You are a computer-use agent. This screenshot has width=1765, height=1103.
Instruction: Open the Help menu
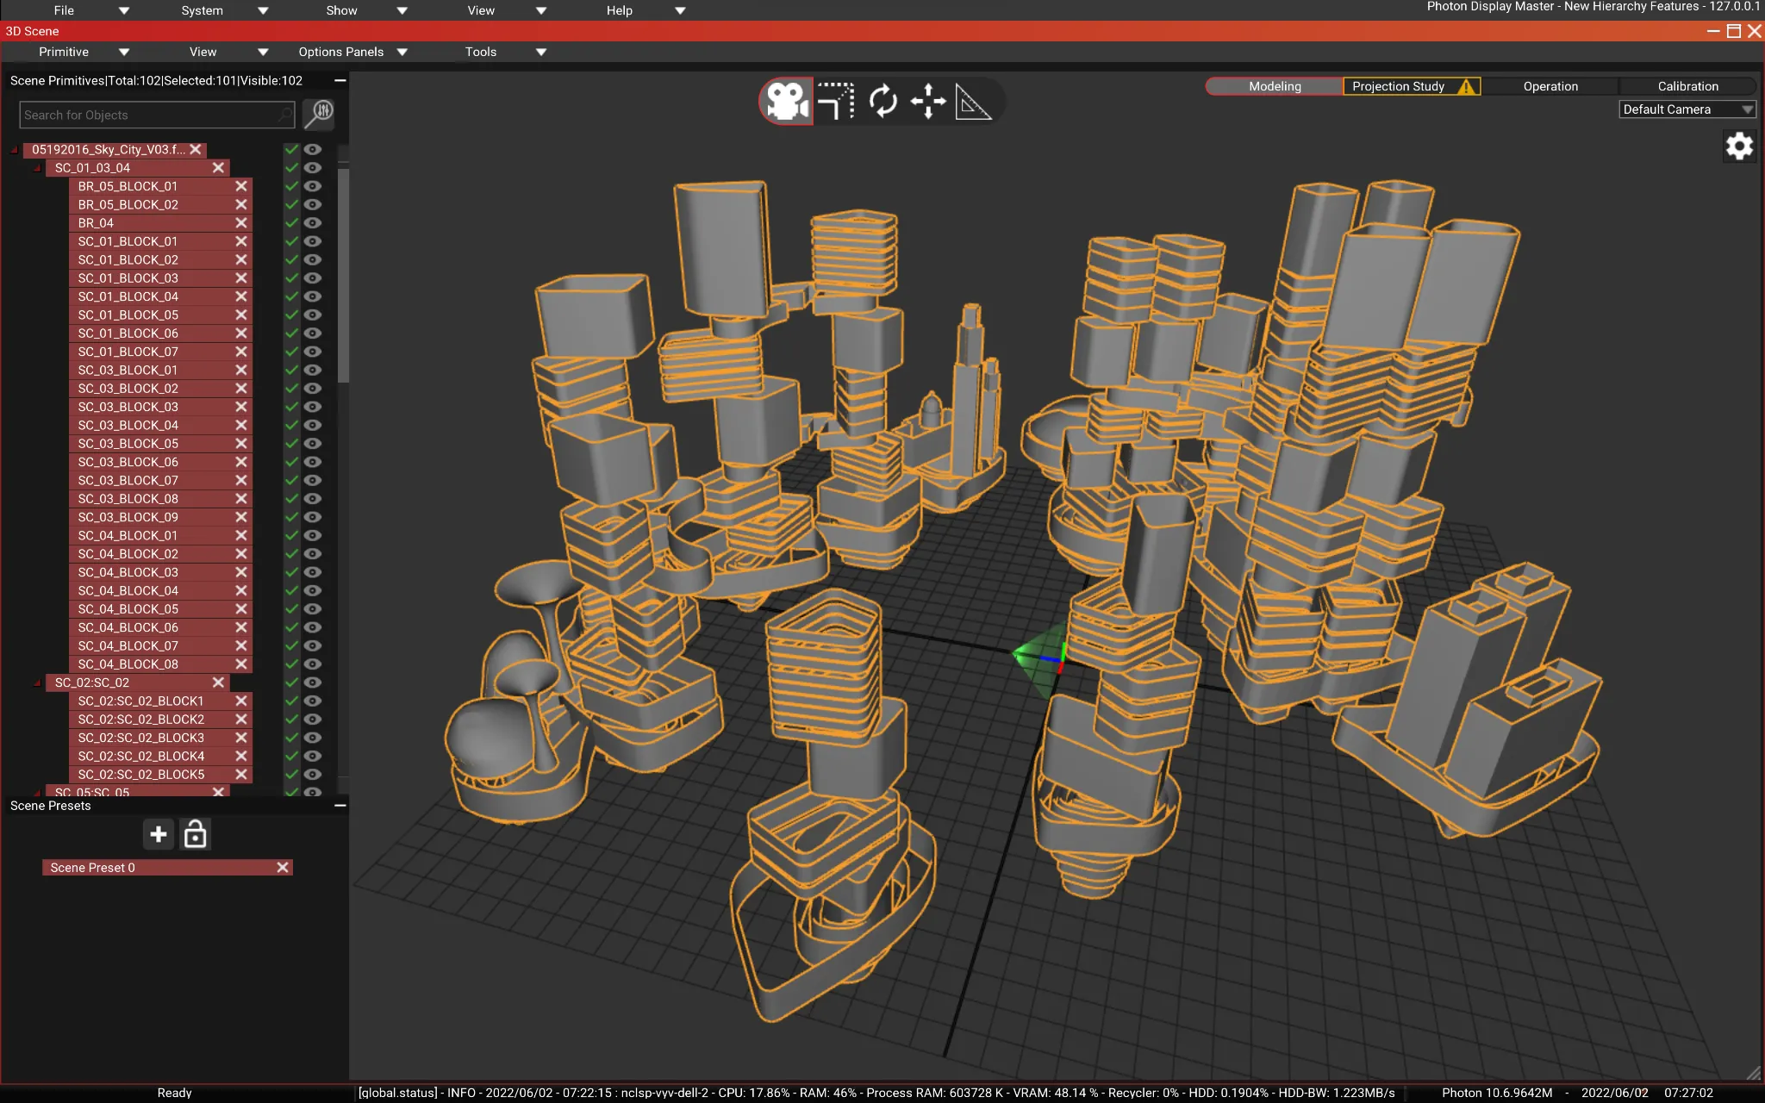620,10
